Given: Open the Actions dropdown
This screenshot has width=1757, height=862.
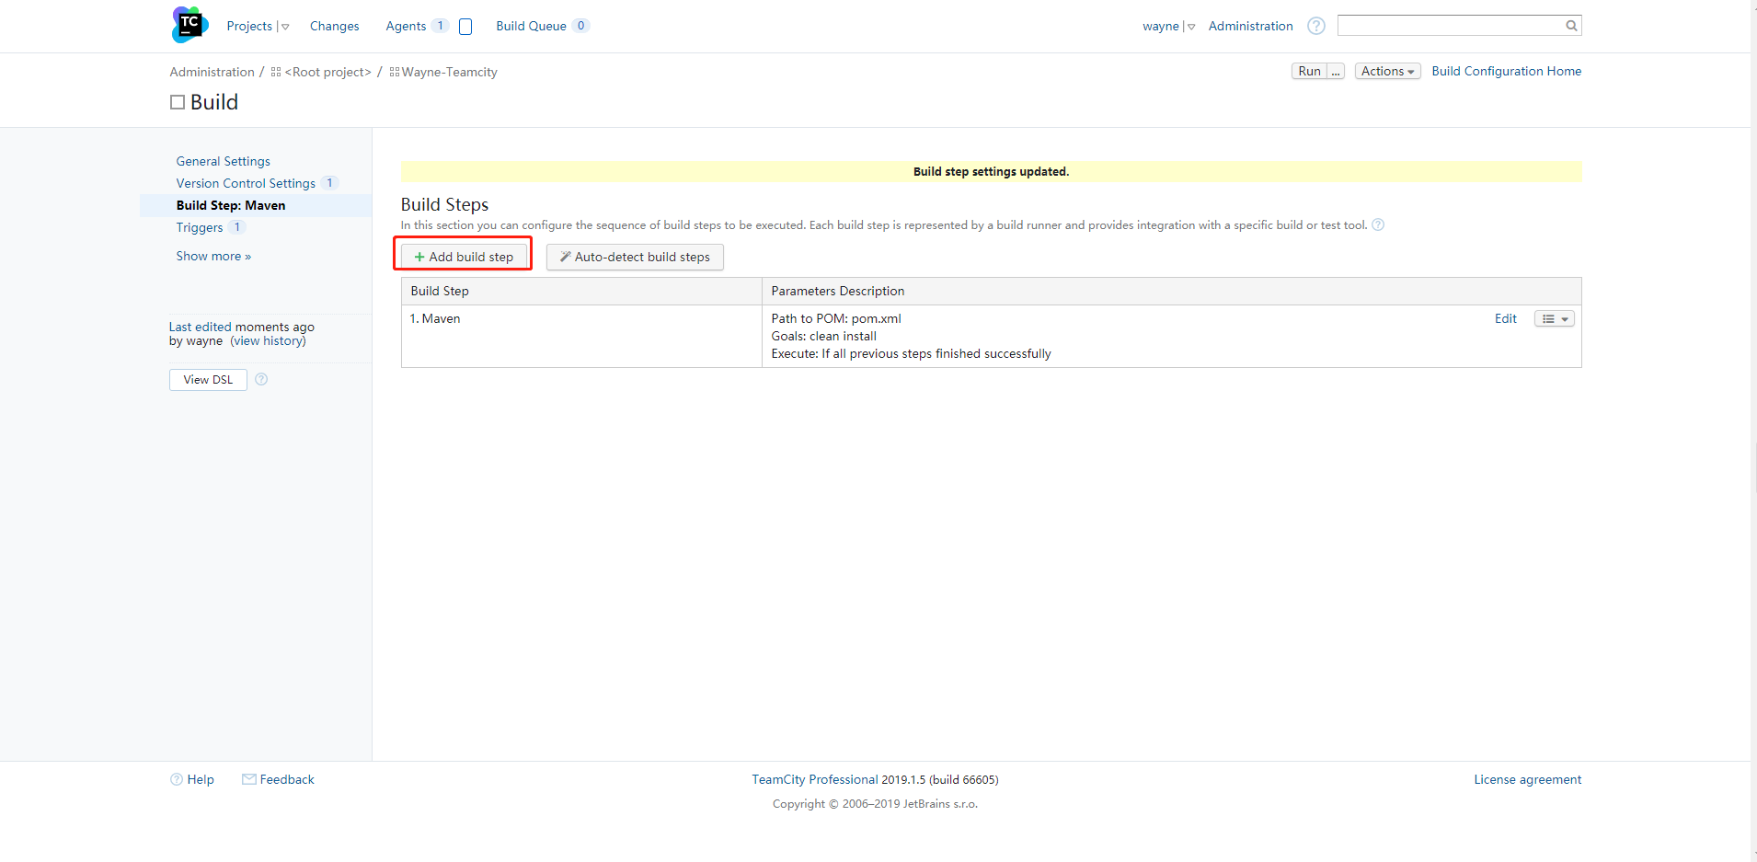Looking at the screenshot, I should pyautogui.click(x=1387, y=71).
